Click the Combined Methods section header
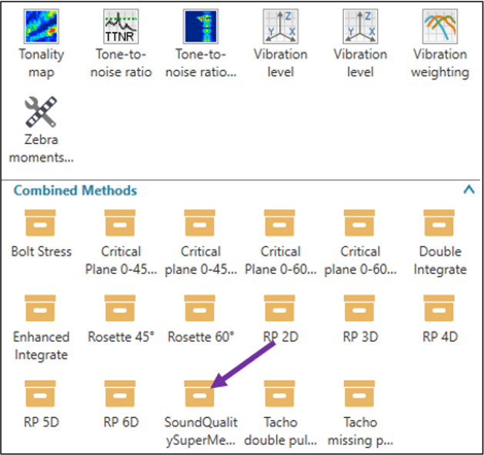This screenshot has height=455, width=484. pyautogui.click(x=75, y=190)
